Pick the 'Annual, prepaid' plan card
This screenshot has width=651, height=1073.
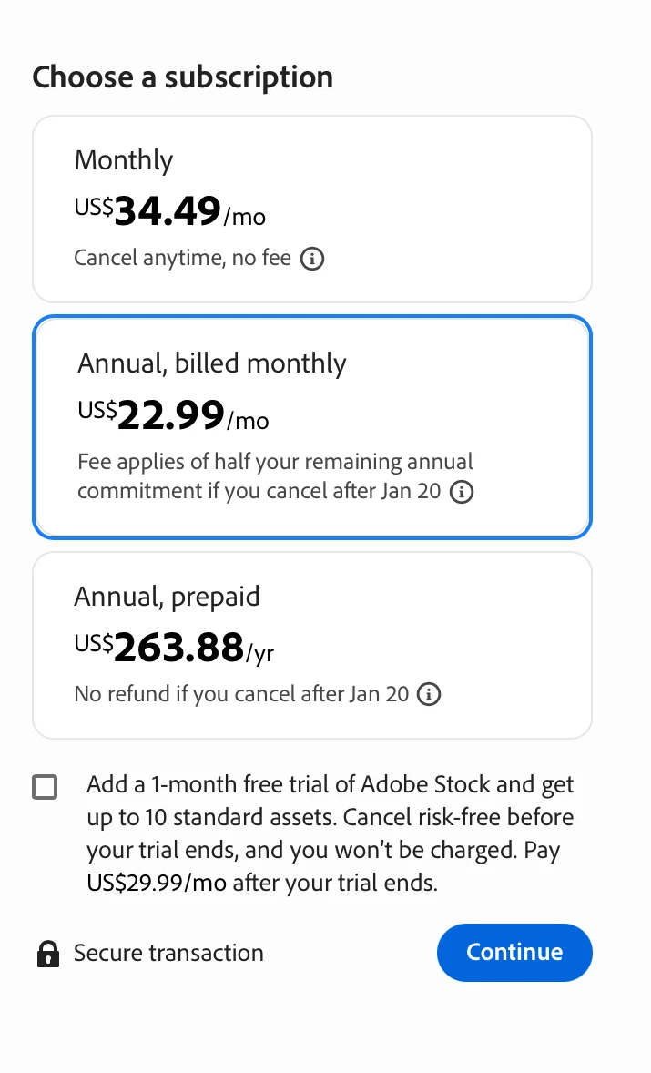tap(311, 645)
